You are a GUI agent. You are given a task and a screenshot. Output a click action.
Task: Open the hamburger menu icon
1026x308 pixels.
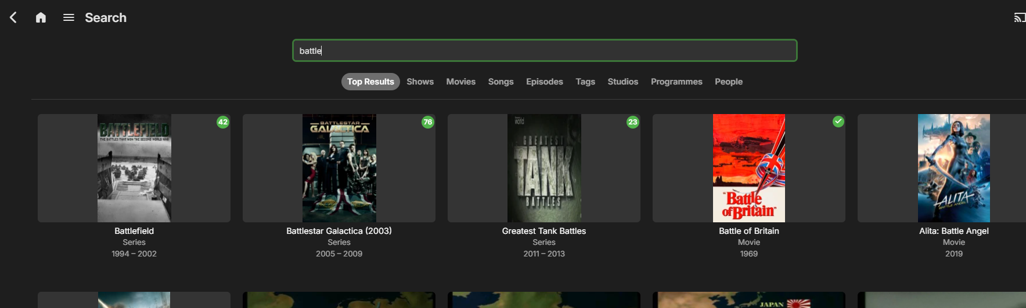tap(69, 17)
